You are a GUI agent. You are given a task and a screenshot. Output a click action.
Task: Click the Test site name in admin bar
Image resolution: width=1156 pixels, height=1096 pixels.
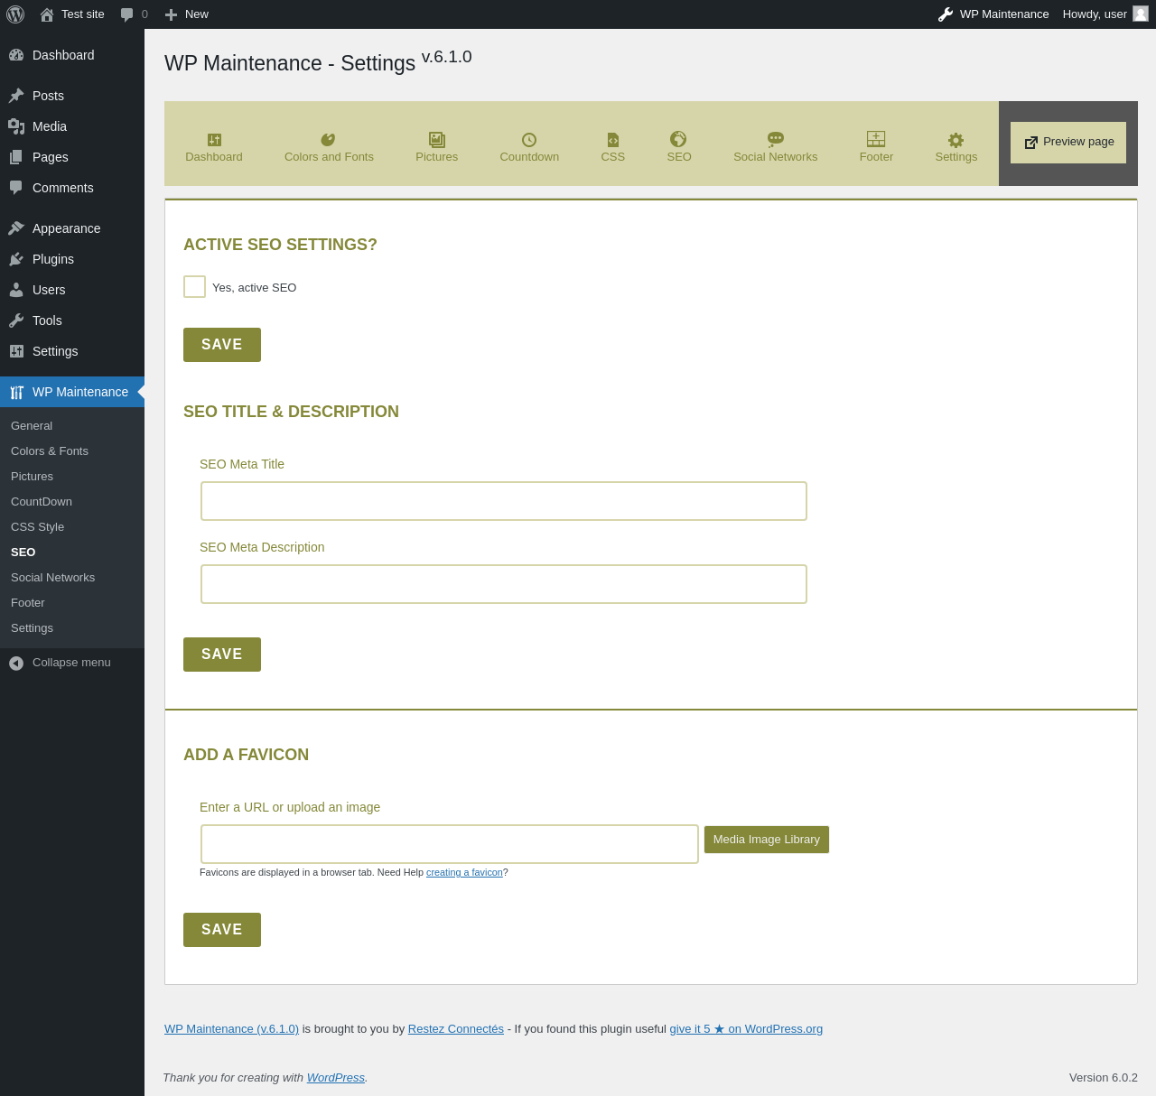83,14
